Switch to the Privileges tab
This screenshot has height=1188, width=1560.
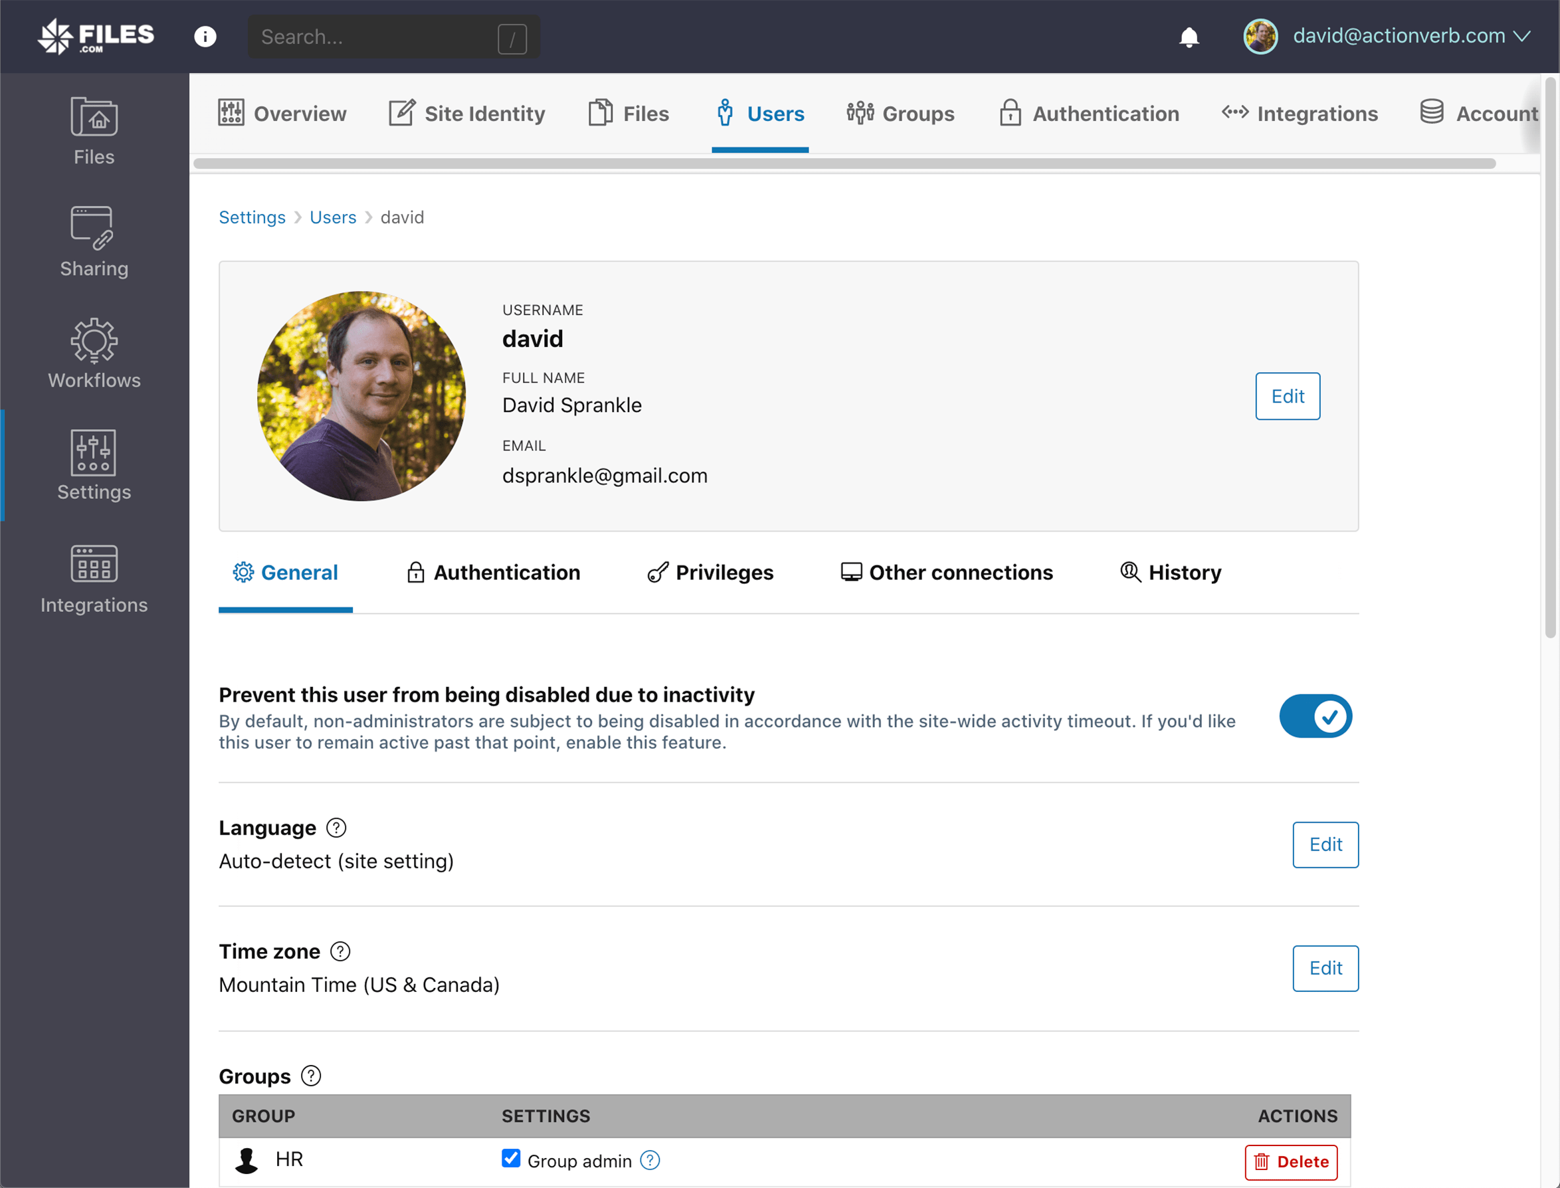coord(711,572)
